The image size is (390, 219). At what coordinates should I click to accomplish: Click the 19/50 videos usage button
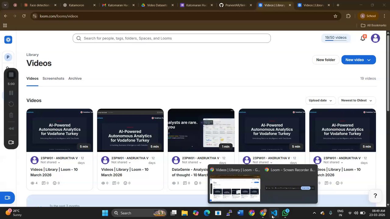click(x=336, y=38)
